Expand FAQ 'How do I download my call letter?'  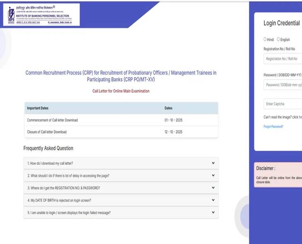tap(121, 163)
